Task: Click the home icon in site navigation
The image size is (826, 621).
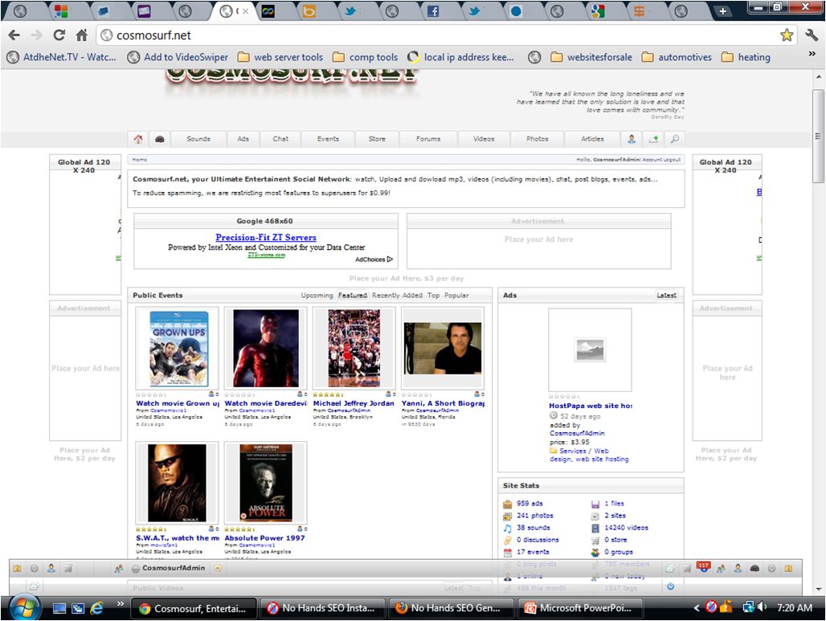Action: point(138,139)
